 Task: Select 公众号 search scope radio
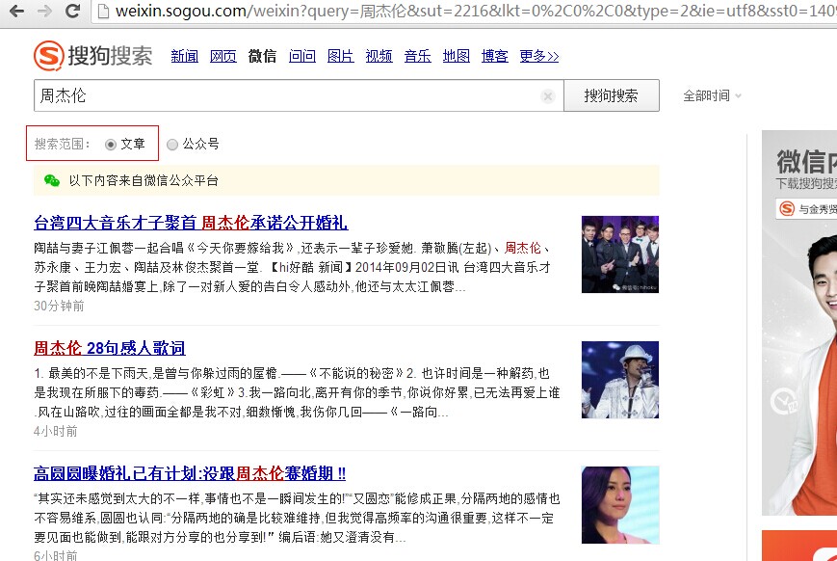point(171,145)
